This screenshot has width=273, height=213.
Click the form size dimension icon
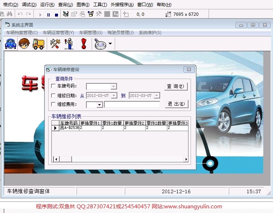[168, 14]
